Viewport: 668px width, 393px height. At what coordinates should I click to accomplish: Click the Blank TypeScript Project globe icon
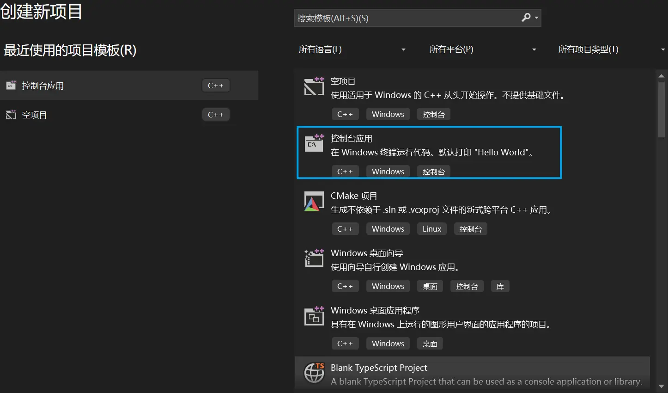pyautogui.click(x=314, y=373)
